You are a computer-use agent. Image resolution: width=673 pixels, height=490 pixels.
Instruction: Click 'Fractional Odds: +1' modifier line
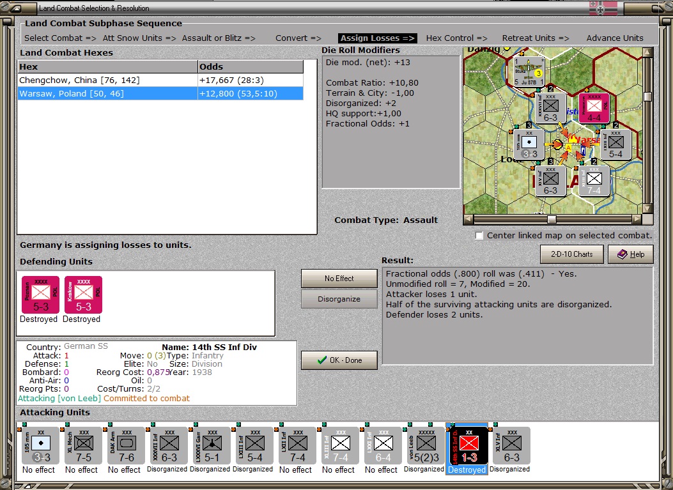pos(367,124)
